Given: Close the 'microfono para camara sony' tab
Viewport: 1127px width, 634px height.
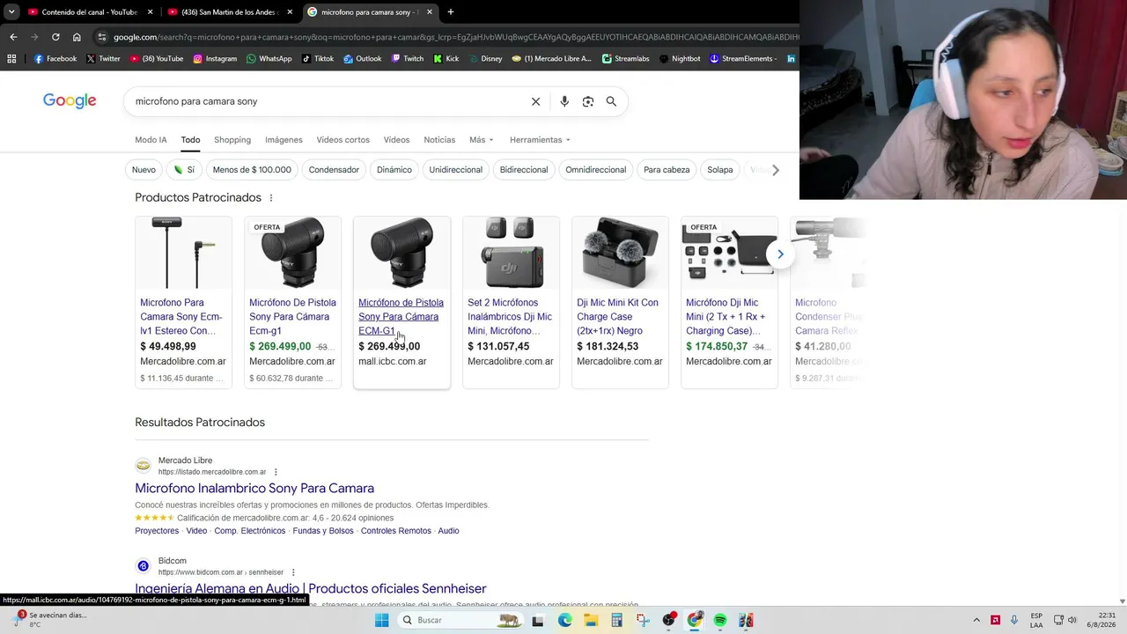Looking at the screenshot, I should (x=430, y=12).
